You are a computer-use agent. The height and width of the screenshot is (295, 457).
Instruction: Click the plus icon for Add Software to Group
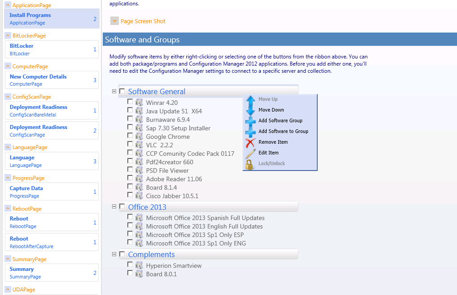[251, 132]
